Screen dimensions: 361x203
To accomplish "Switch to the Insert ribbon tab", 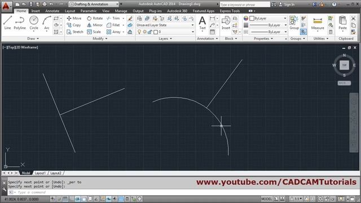I will [36, 11].
